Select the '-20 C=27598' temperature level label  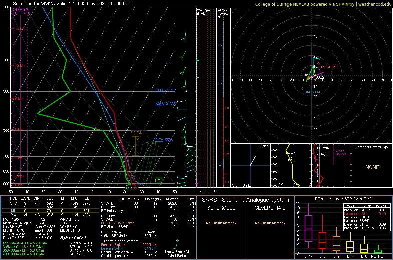tap(166, 103)
